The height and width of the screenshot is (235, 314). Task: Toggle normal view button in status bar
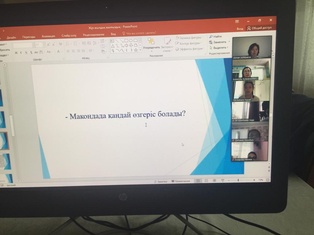point(198,181)
